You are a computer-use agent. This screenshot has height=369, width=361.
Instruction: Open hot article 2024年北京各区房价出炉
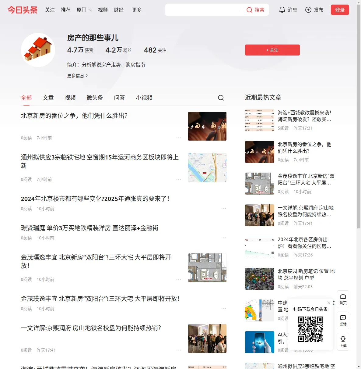305,243
